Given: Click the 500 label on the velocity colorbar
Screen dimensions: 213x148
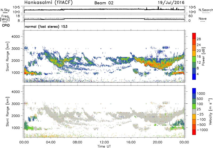Looking at the screenshot, I should (200, 99).
